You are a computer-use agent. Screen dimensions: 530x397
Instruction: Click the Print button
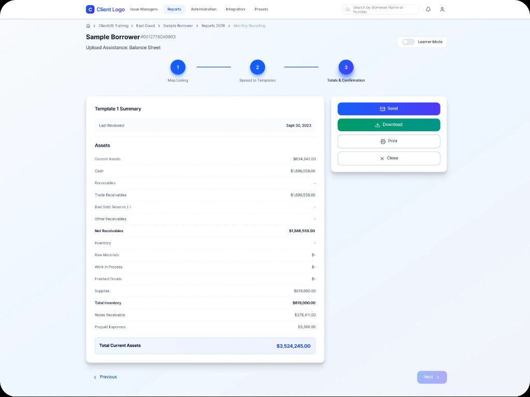[389, 142]
